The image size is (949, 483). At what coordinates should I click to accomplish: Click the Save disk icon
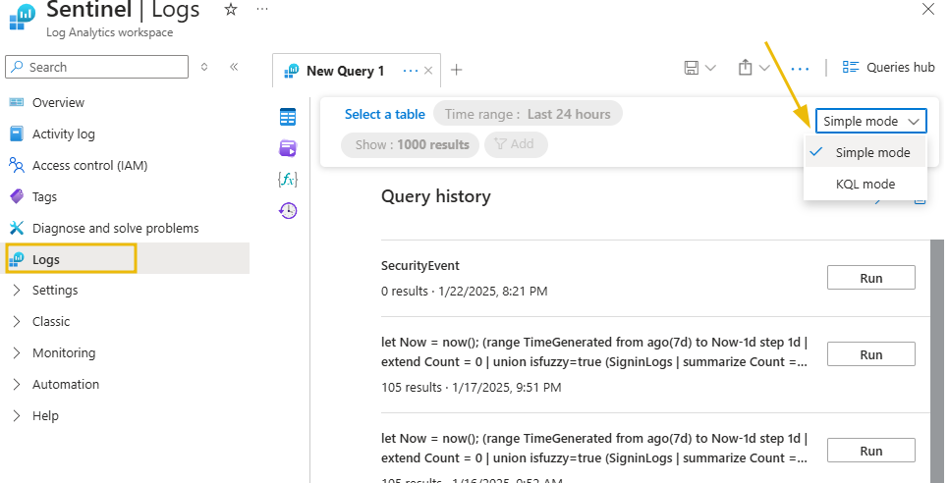click(x=692, y=68)
